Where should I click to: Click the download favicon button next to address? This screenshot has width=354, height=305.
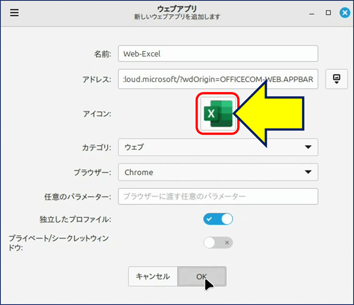[336, 79]
